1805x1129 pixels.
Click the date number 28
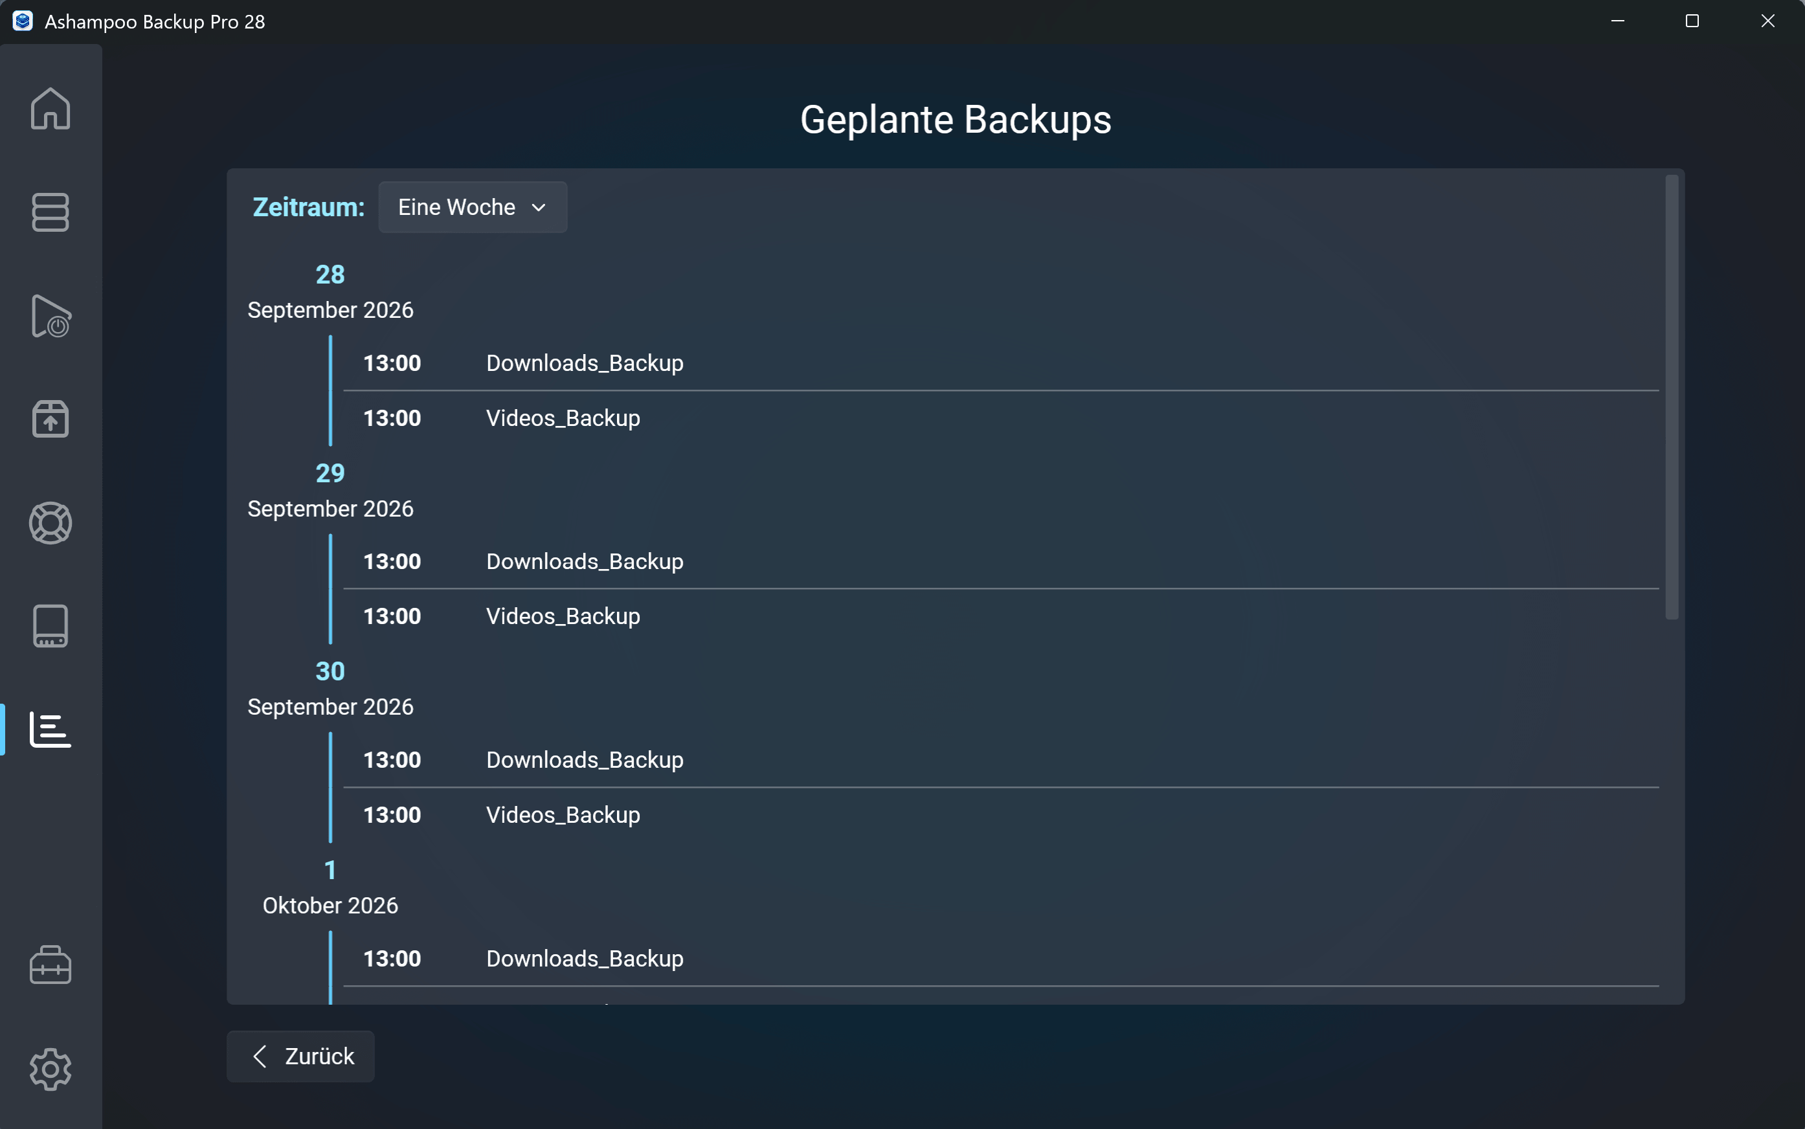tap(330, 274)
